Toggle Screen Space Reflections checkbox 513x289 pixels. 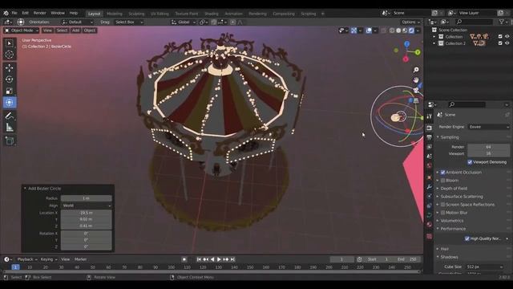coord(443,205)
